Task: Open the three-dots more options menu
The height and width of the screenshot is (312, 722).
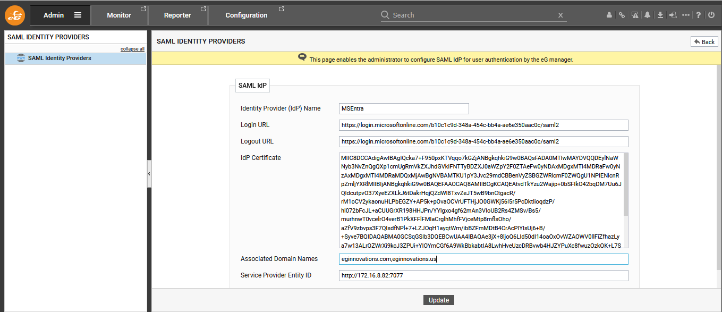Action: [686, 15]
